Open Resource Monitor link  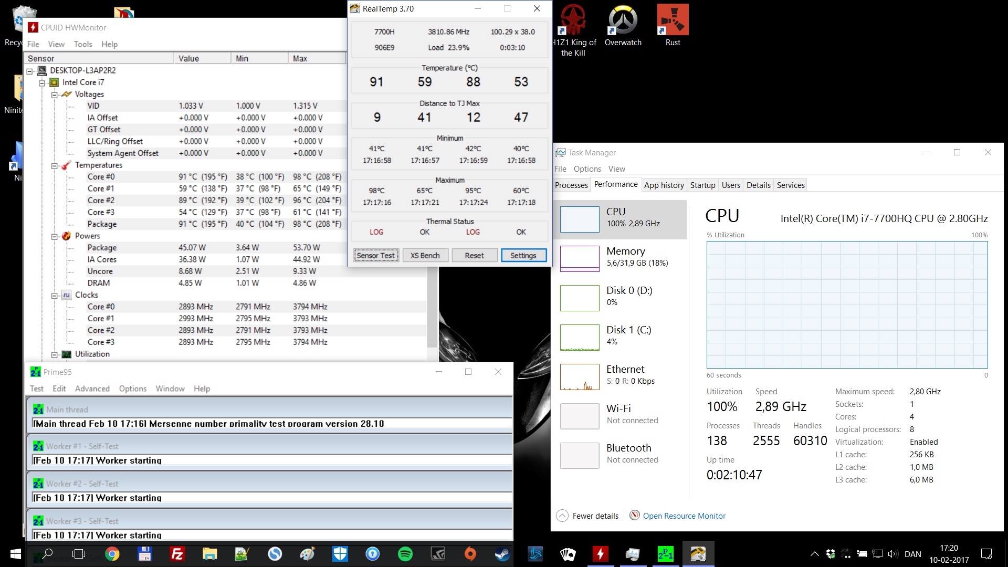(684, 516)
